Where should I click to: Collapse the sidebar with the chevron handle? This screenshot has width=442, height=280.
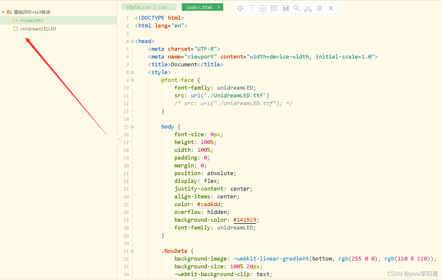tap(118, 139)
